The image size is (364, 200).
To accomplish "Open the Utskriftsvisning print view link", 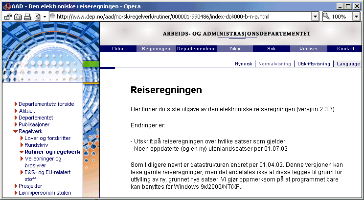I will coord(314,64).
